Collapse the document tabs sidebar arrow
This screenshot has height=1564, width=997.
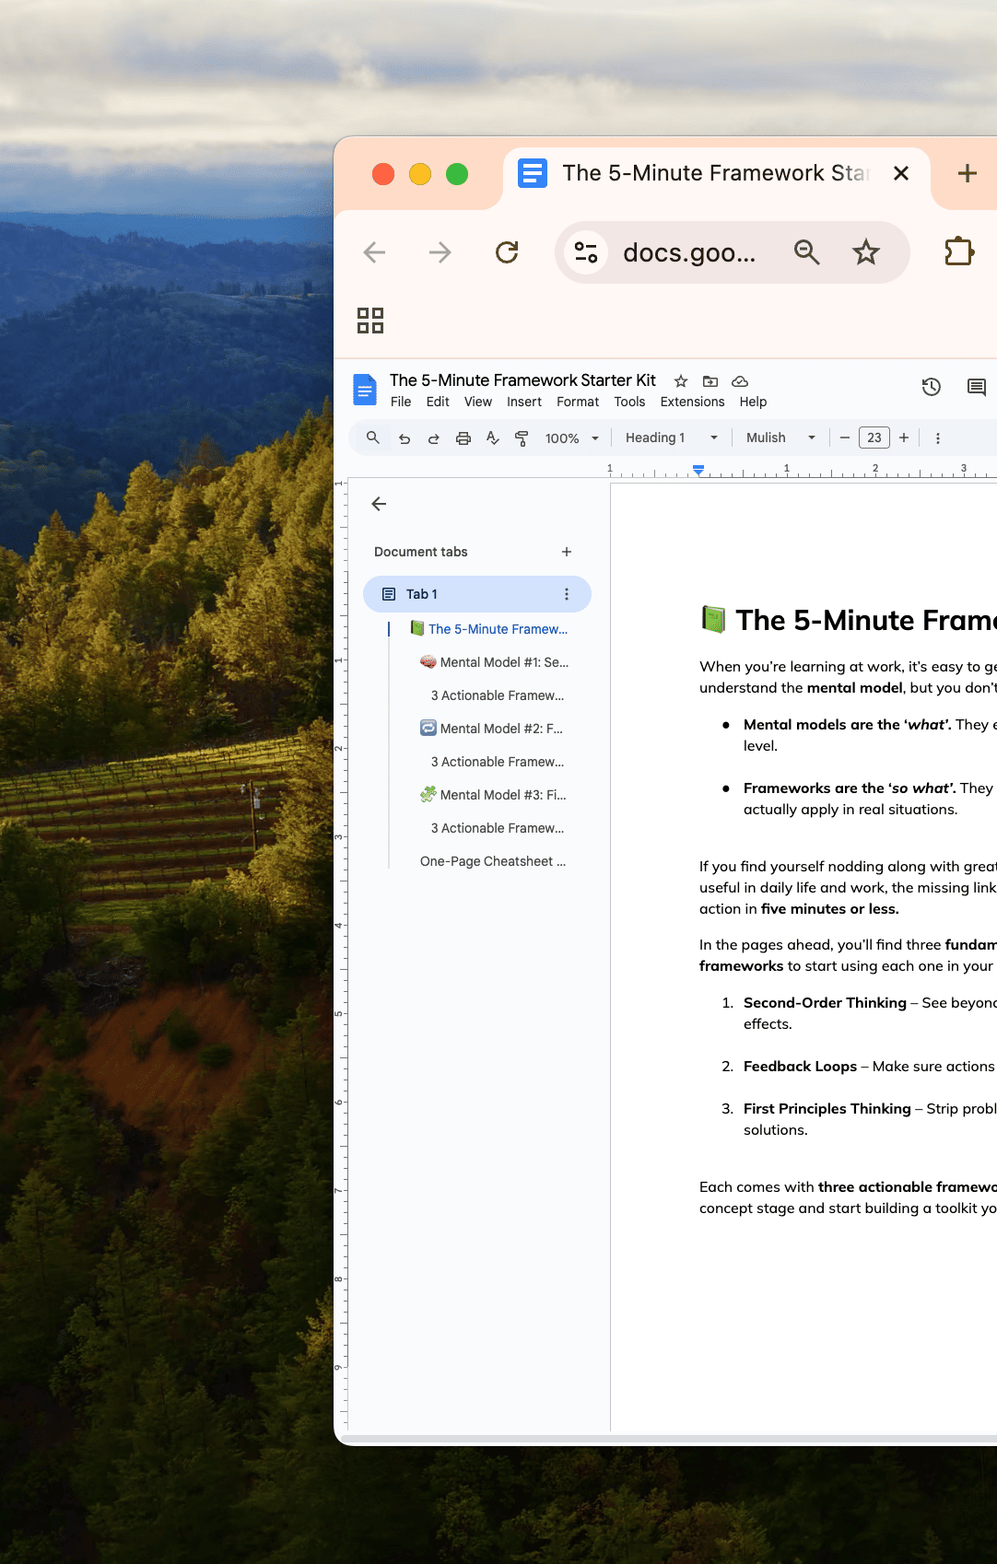pos(379,504)
